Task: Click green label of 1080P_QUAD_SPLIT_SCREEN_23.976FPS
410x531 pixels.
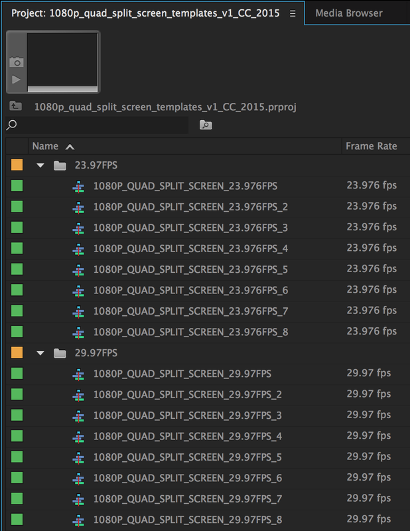Action: (17, 186)
